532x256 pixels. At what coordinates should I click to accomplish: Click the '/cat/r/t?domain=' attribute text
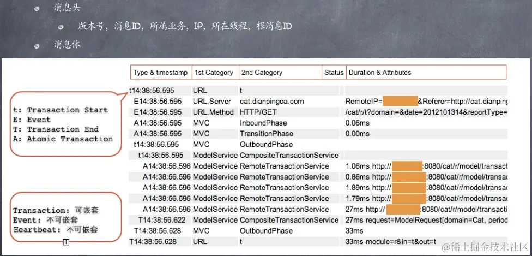(x=426, y=112)
